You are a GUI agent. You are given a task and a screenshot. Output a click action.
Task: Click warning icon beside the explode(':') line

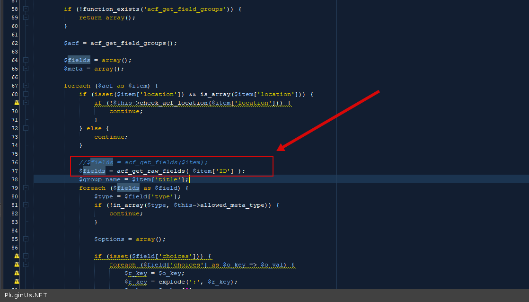17,282
